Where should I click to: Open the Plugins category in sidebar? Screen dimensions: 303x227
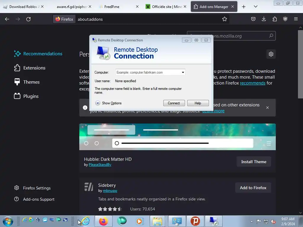tap(26, 96)
